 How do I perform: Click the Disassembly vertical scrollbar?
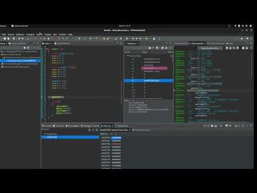point(252,64)
